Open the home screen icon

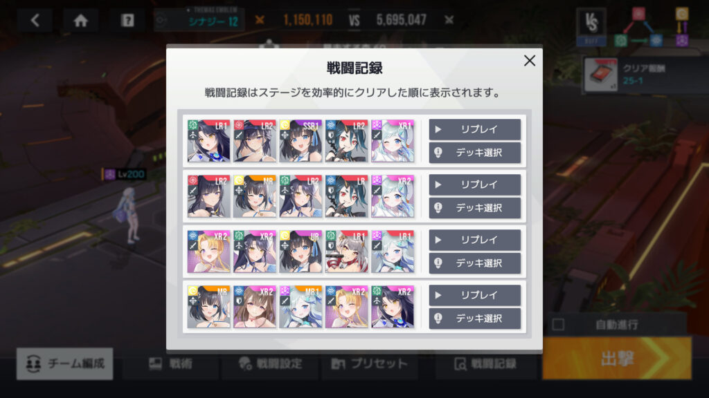[x=81, y=20]
